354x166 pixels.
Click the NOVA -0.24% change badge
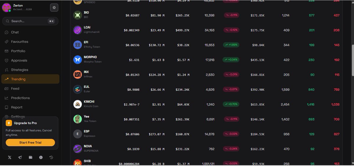click(232, 149)
